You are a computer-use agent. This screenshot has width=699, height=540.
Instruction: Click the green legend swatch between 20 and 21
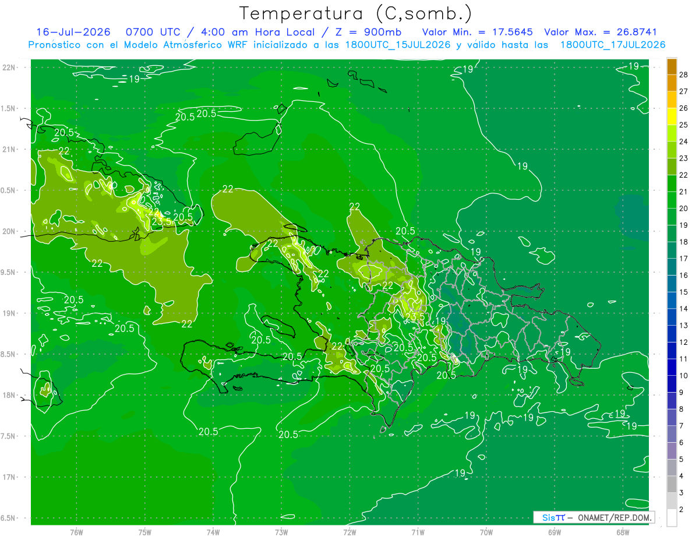[672, 200]
